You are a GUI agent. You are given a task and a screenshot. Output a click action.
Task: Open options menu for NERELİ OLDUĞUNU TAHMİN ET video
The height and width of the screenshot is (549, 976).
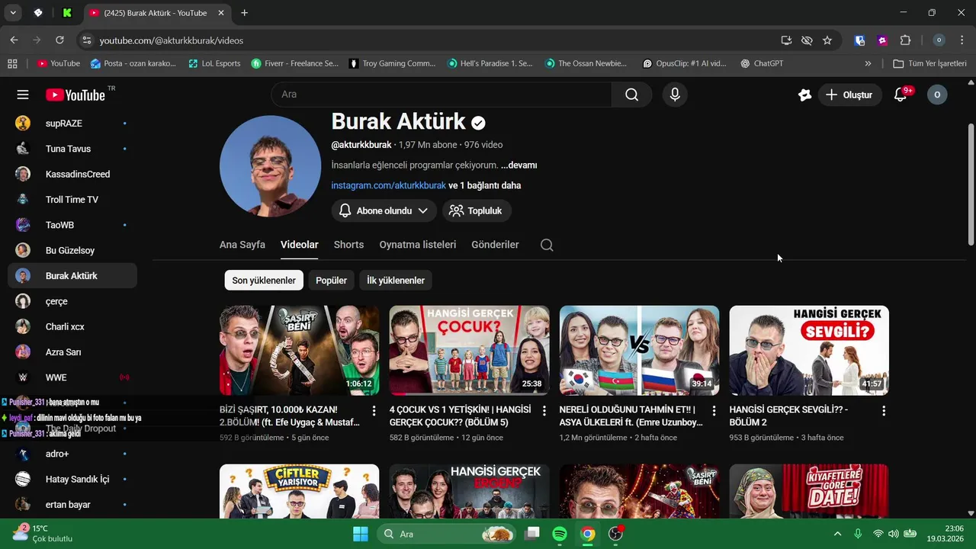(714, 411)
